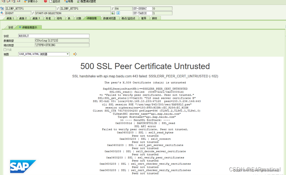Switch to the 字段 sub-tab
The width and height of the screenshot is (286, 175).
[11, 28]
